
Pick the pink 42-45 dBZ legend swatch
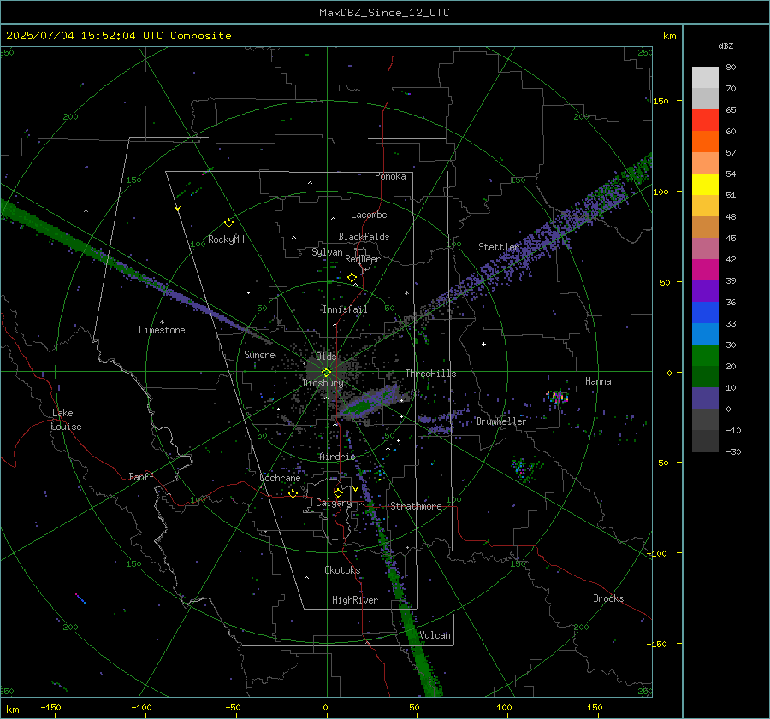click(705, 248)
